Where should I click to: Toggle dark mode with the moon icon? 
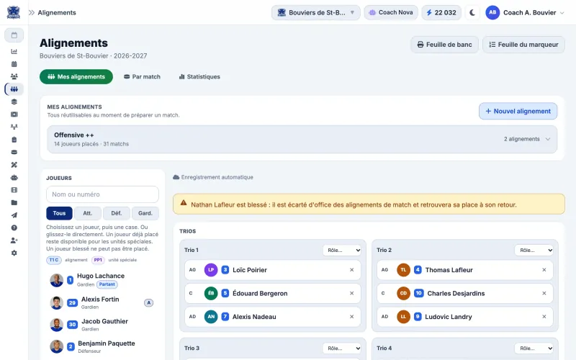click(472, 12)
